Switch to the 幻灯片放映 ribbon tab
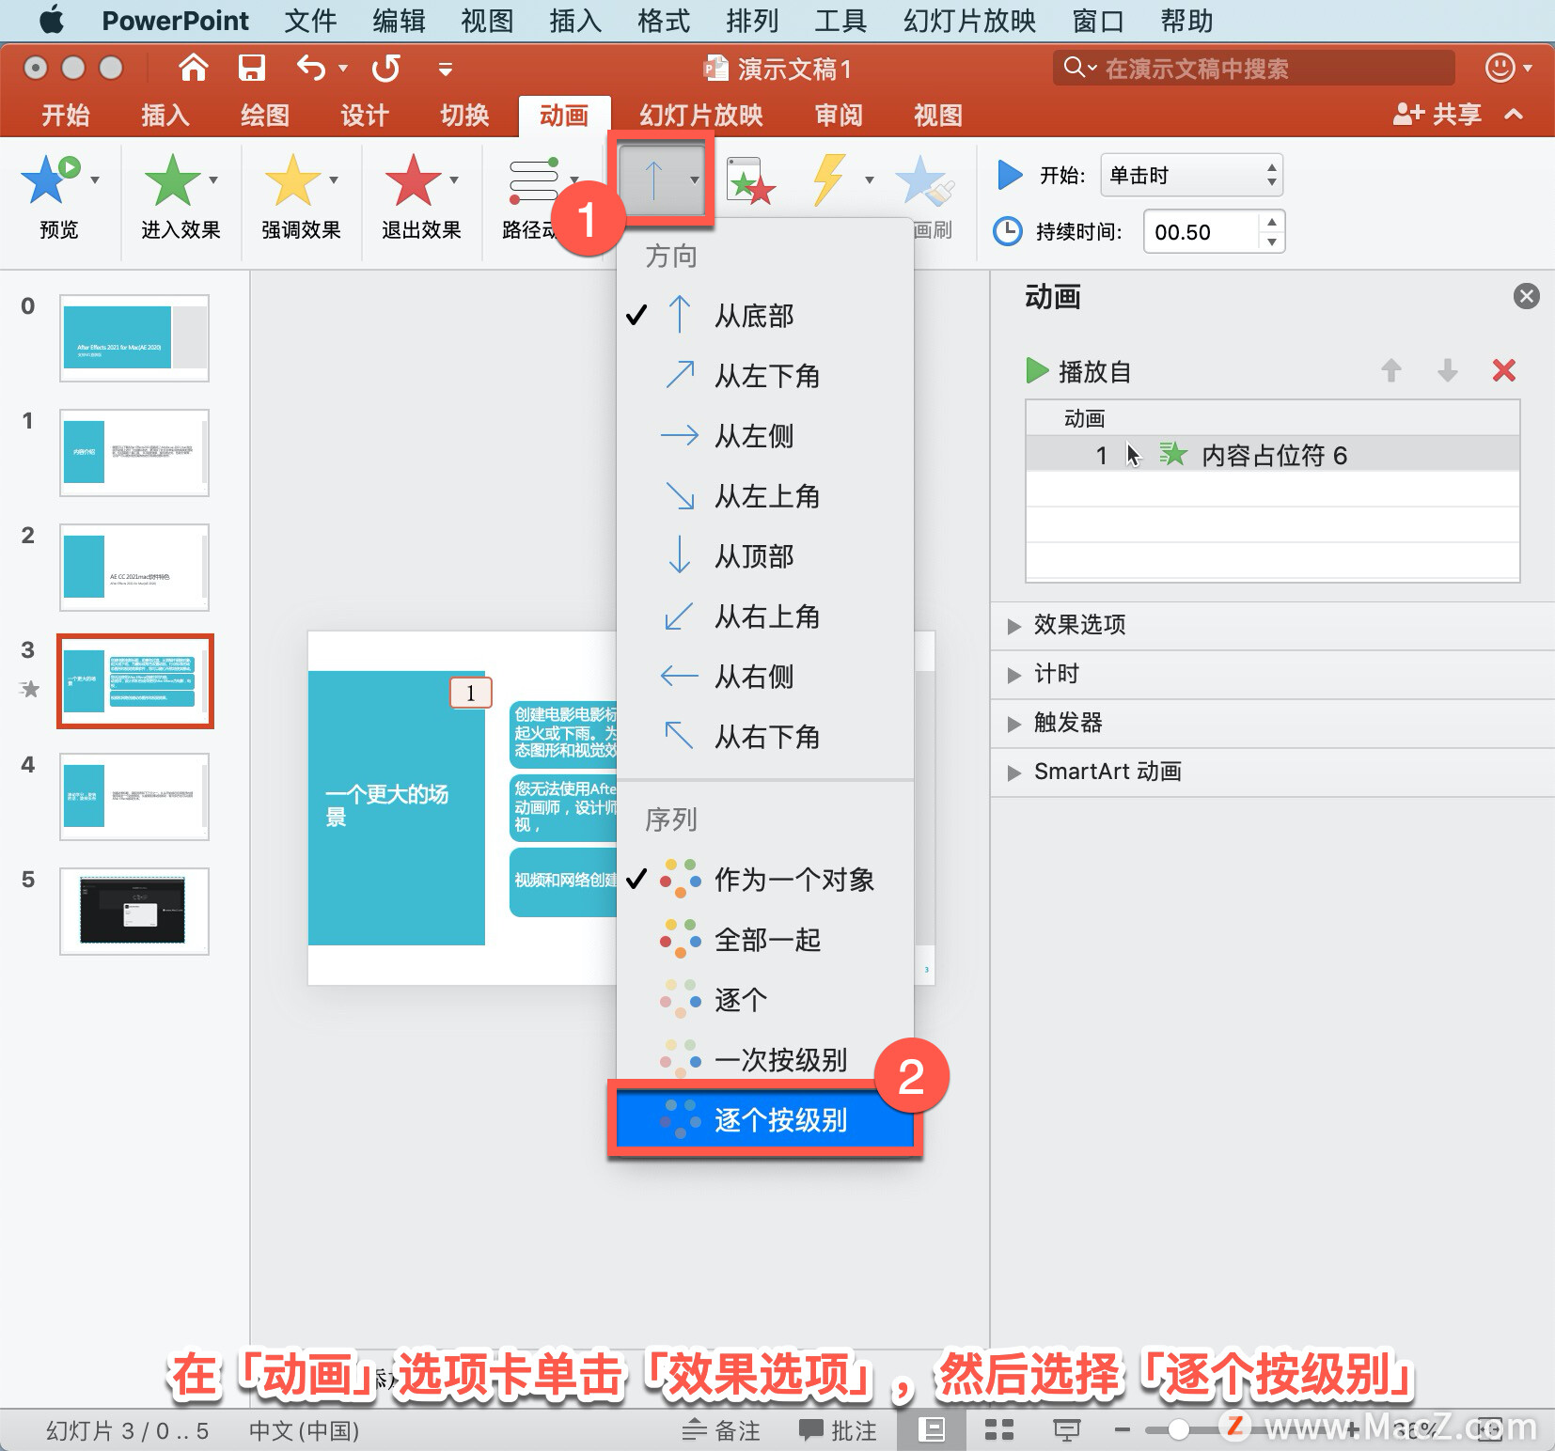 pyautogui.click(x=701, y=116)
